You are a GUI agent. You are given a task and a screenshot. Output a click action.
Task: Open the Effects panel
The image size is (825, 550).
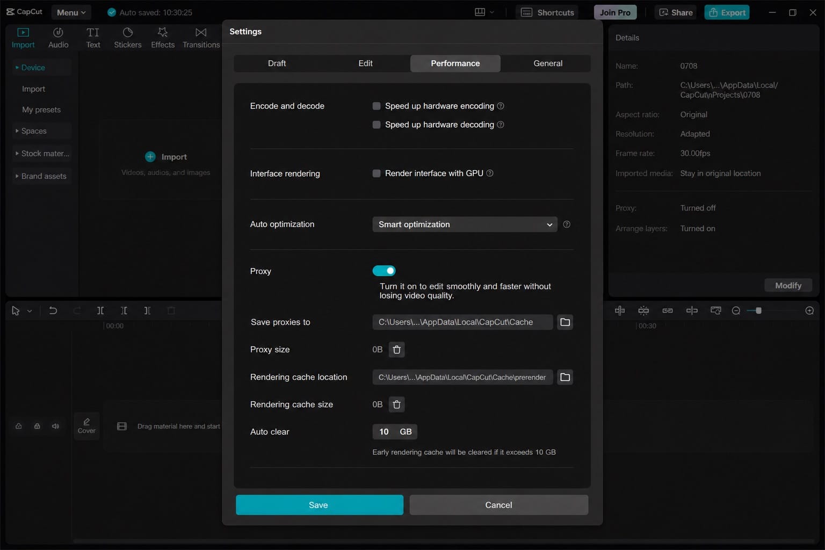163,38
